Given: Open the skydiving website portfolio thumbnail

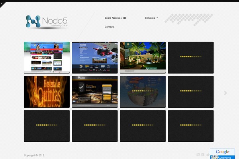Looking at the screenshot, I should 95,58.
